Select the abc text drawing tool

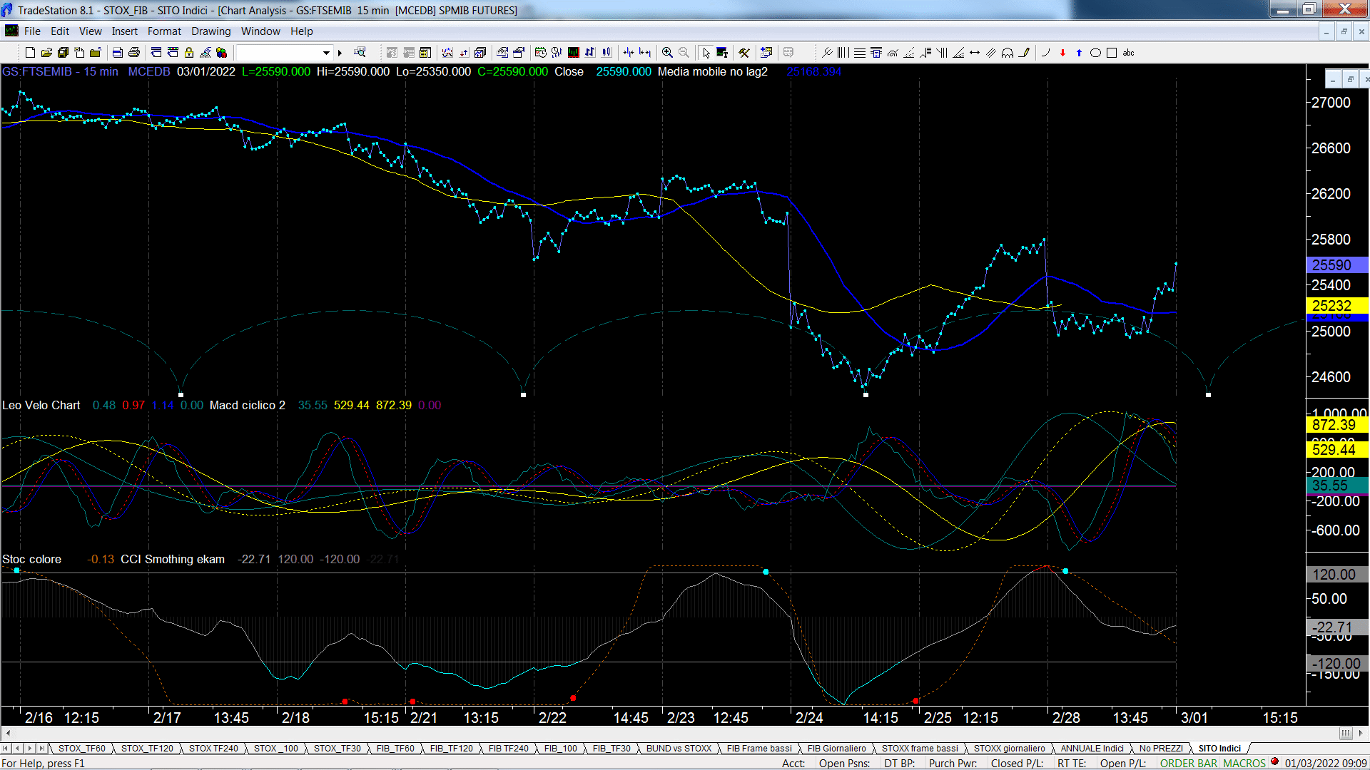pos(1128,53)
